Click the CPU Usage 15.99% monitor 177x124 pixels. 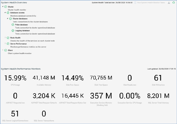coord(15,78)
